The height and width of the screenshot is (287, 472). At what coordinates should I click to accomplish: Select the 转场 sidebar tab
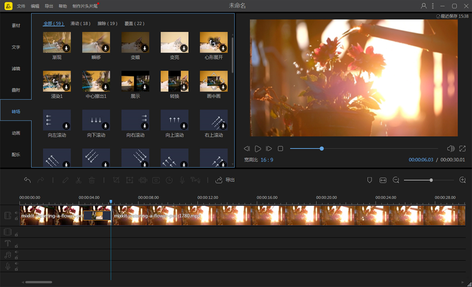[16, 111]
